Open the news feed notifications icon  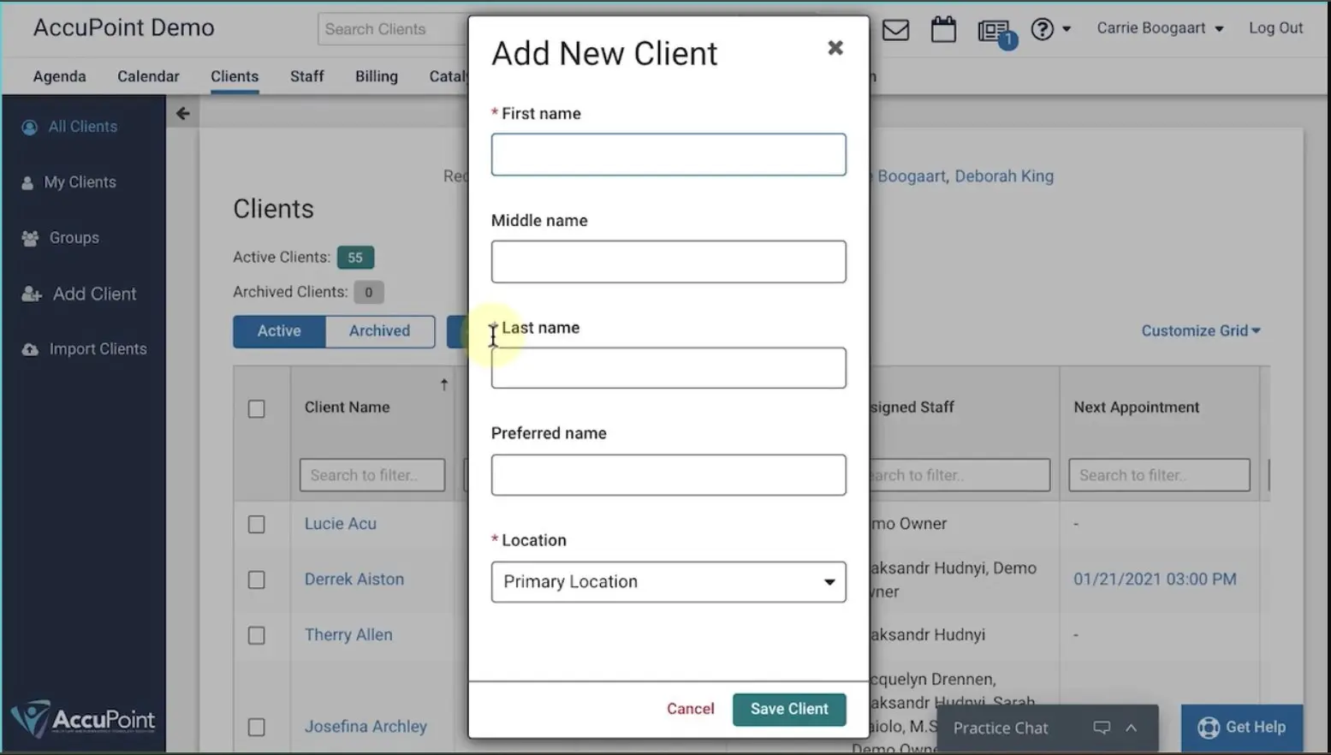click(994, 32)
